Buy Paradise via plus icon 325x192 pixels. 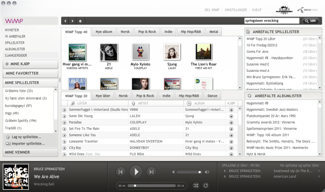(231, 122)
